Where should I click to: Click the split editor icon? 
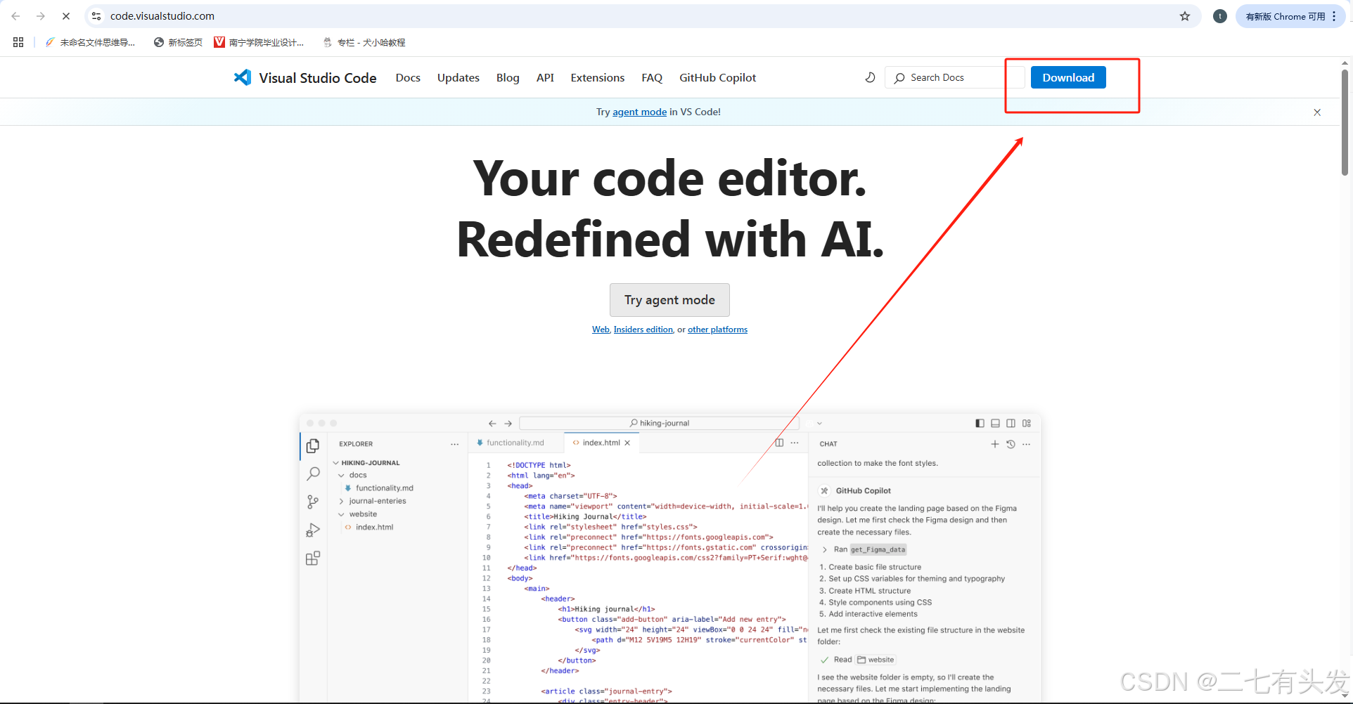coord(779,443)
